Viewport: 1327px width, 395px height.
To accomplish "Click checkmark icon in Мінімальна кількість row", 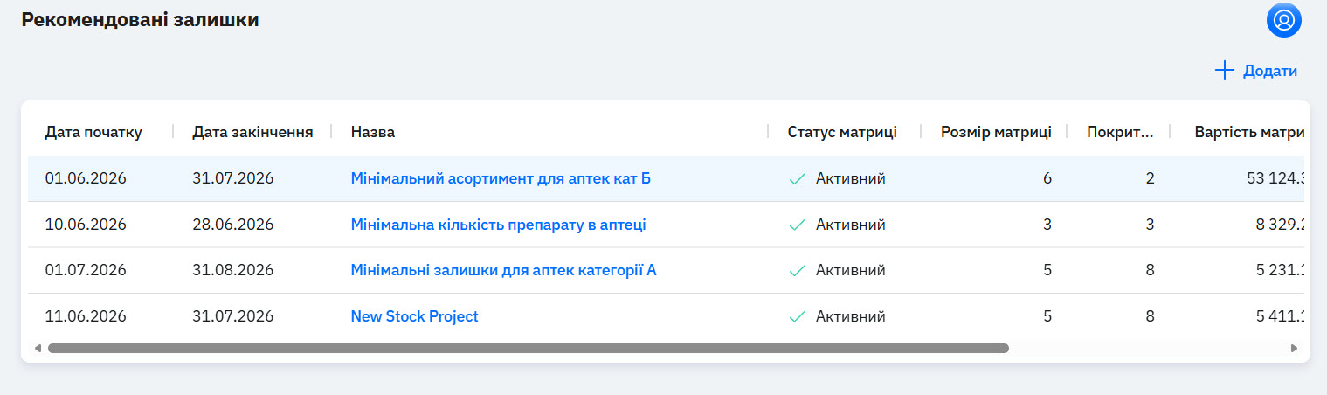I will pos(796,225).
